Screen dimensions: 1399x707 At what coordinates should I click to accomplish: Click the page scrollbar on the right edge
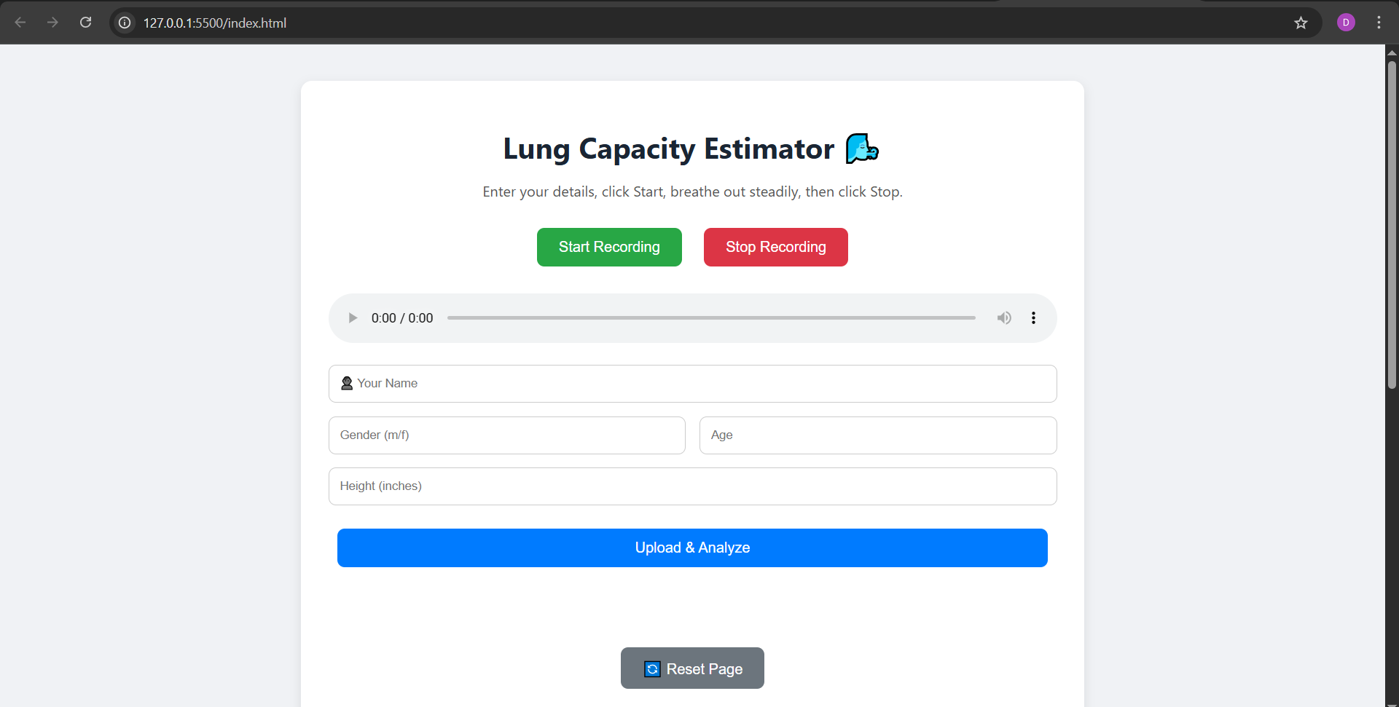click(x=1392, y=218)
